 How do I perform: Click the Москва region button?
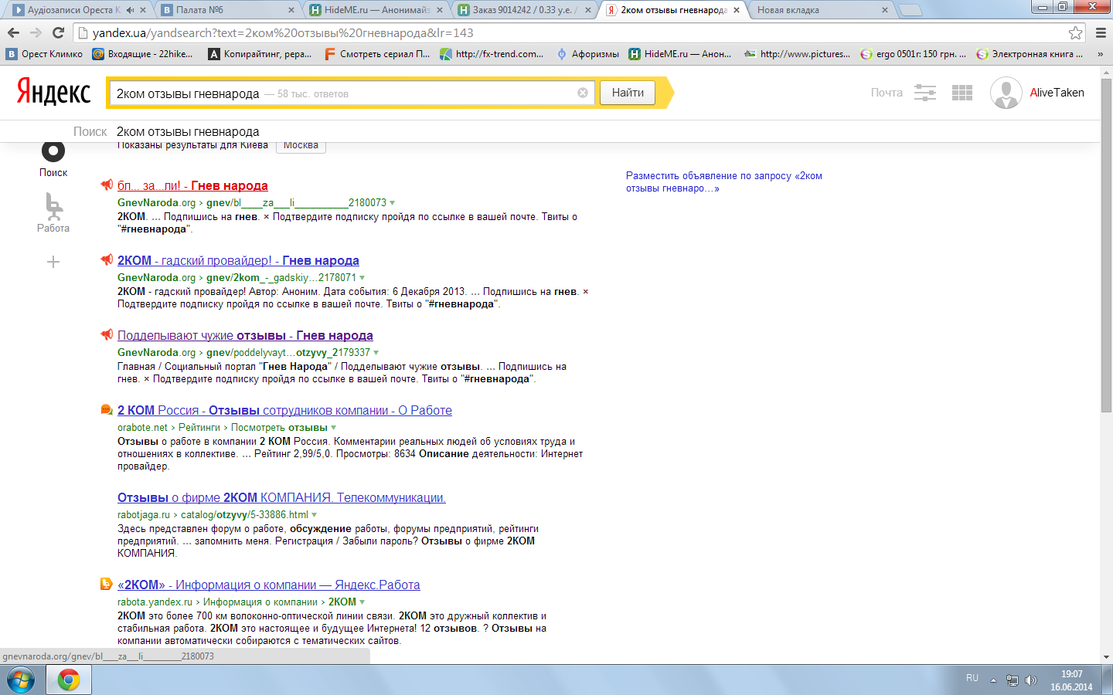tap(301, 145)
